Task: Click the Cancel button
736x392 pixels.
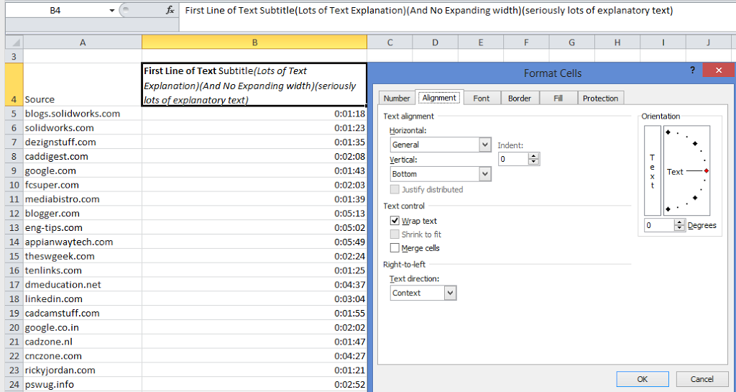Action: point(701,379)
